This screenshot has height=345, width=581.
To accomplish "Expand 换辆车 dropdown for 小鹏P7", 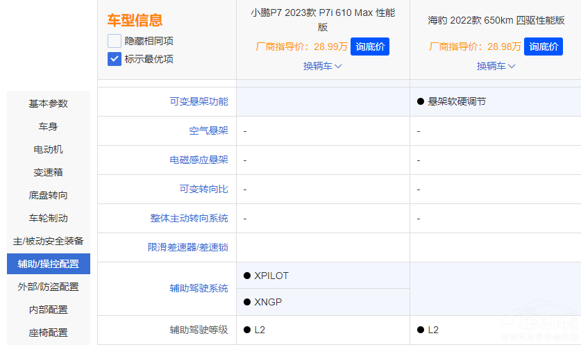I will point(322,66).
